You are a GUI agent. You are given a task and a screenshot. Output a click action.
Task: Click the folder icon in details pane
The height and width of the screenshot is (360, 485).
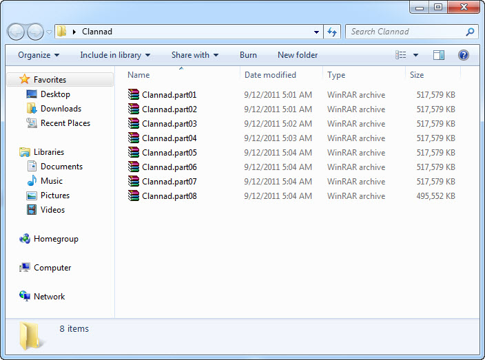(x=30, y=336)
